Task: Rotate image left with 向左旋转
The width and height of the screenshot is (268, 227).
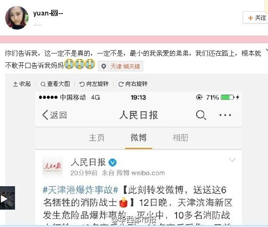Action: 94,84
